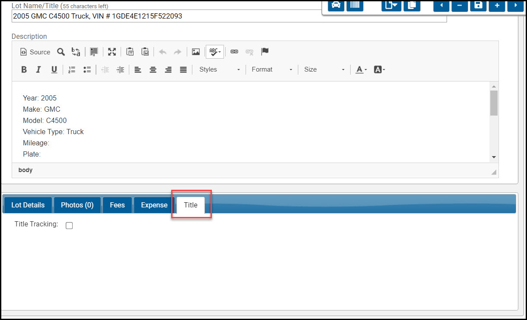
Task: Open the Styles dropdown
Action: pyautogui.click(x=220, y=69)
